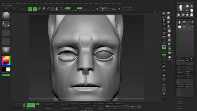This screenshot has width=197, height=111.
Task: Select the Rotate transform icon in top shelf
Action: [x=48, y=9]
